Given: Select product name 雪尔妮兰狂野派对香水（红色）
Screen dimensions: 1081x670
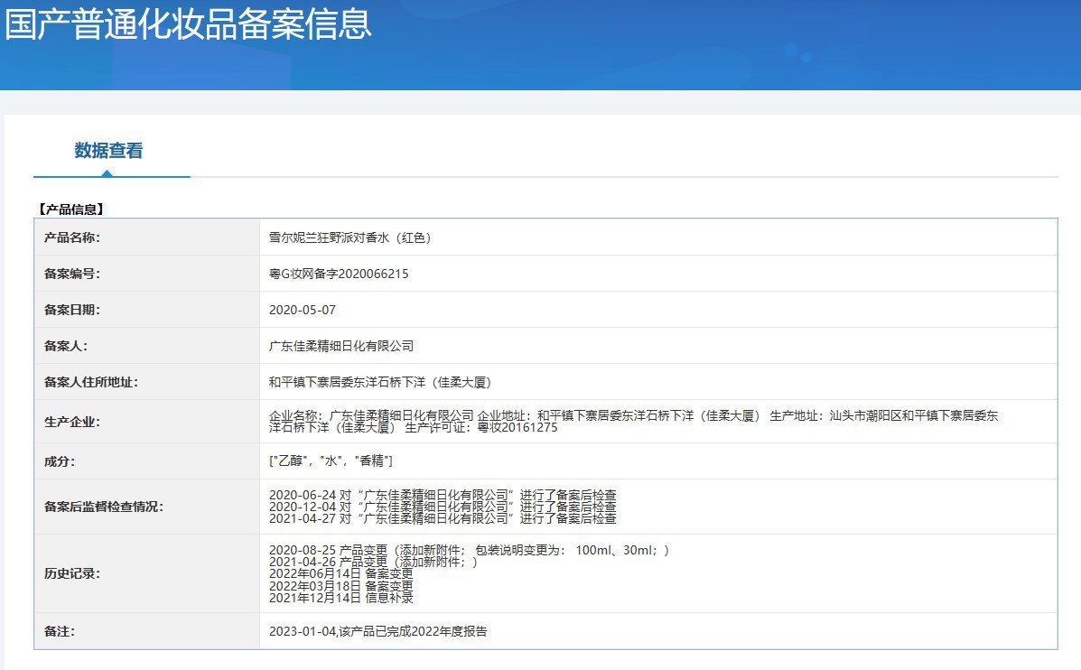Looking at the screenshot, I should tap(350, 237).
